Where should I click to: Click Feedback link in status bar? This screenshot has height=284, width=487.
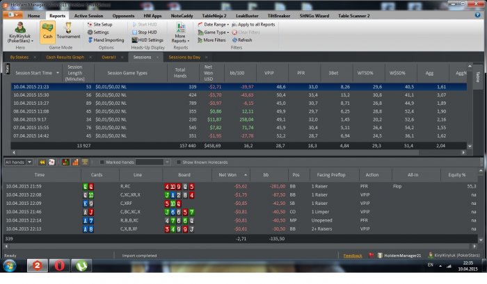(353, 256)
